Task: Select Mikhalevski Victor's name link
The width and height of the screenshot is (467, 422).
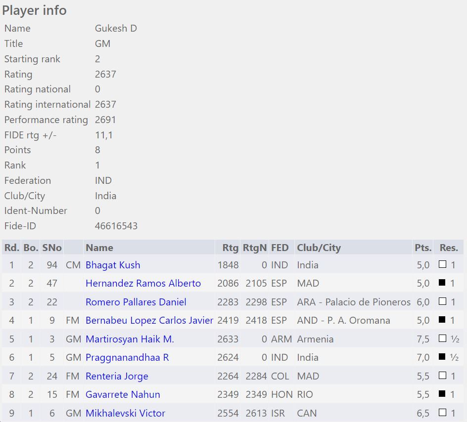Action: tap(125, 413)
